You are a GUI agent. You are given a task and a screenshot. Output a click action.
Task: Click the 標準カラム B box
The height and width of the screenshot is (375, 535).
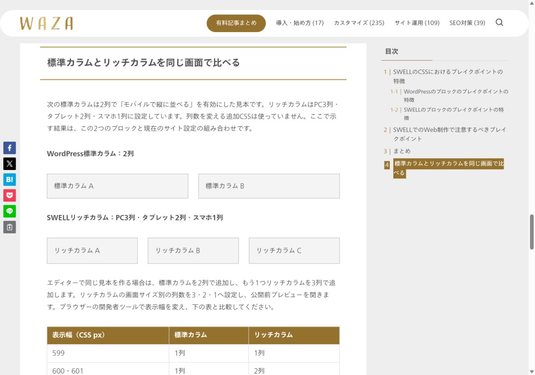(x=269, y=186)
